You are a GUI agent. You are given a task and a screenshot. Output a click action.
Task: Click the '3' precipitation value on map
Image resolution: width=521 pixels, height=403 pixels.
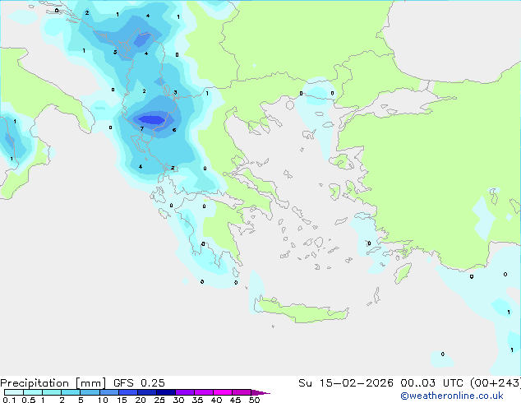(175, 92)
